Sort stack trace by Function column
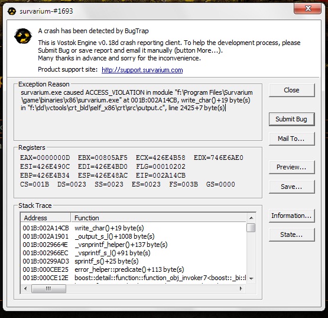The height and width of the screenshot is (318, 328). (158, 218)
